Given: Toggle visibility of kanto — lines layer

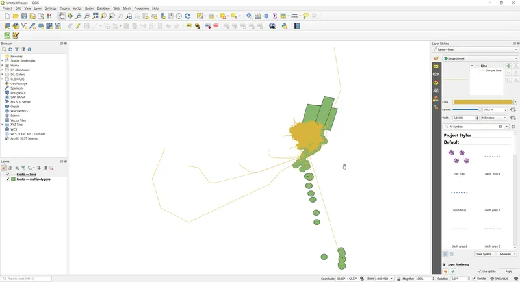Looking at the screenshot, I should coord(8,175).
